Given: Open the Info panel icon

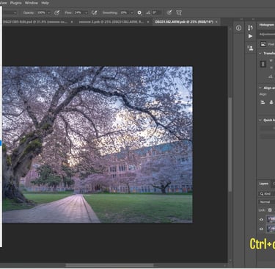Looking at the screenshot, I should (x=238, y=28).
